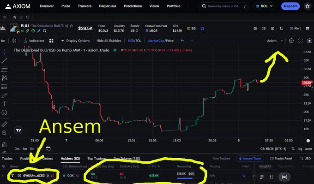Focus the token search field

[x=224, y=6]
